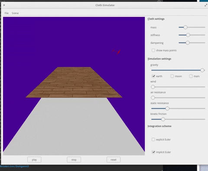Screen dimensions: 208x171
Task: Click the wooden plank cloth surface
Action: [x=74, y=82]
